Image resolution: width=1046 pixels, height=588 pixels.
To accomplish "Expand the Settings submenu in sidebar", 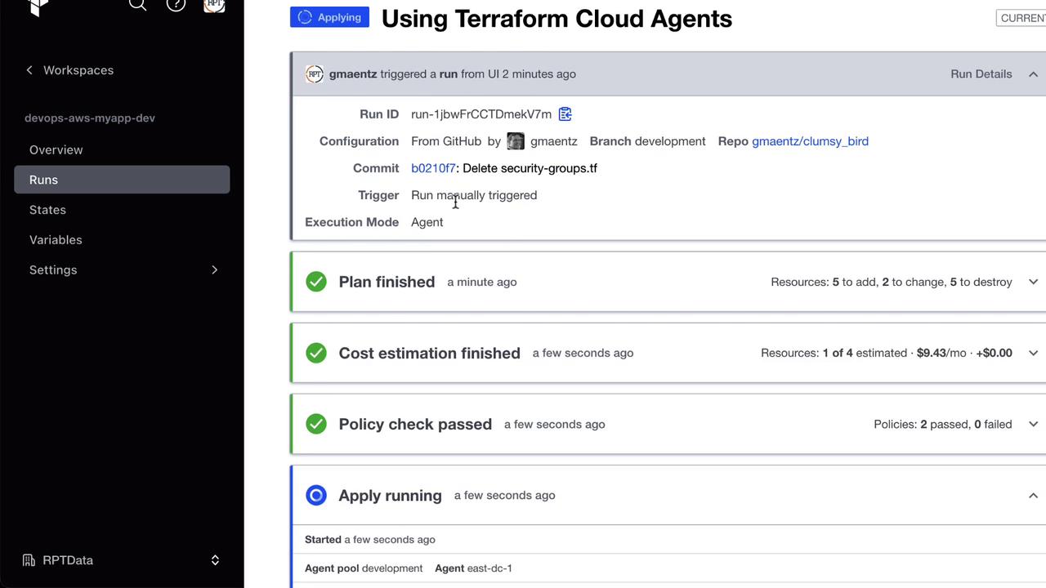I will click(214, 269).
